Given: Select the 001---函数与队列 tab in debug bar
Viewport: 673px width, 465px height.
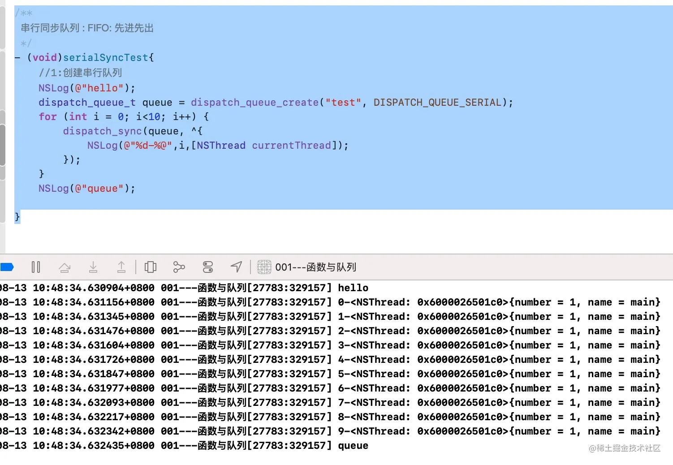Looking at the screenshot, I should coord(316,267).
